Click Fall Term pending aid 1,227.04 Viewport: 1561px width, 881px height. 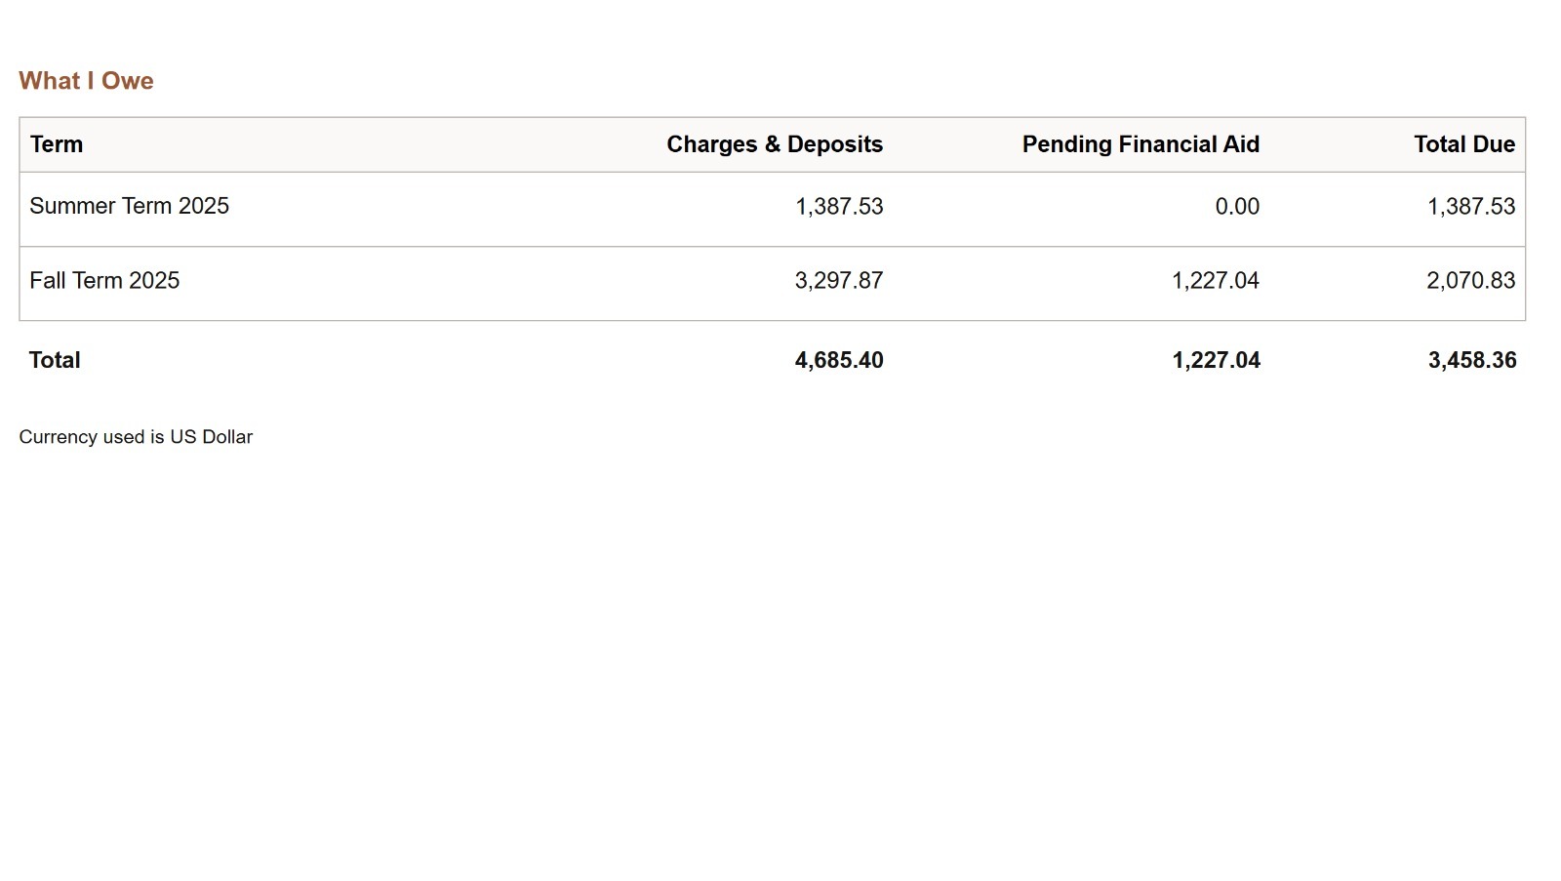click(x=1216, y=281)
